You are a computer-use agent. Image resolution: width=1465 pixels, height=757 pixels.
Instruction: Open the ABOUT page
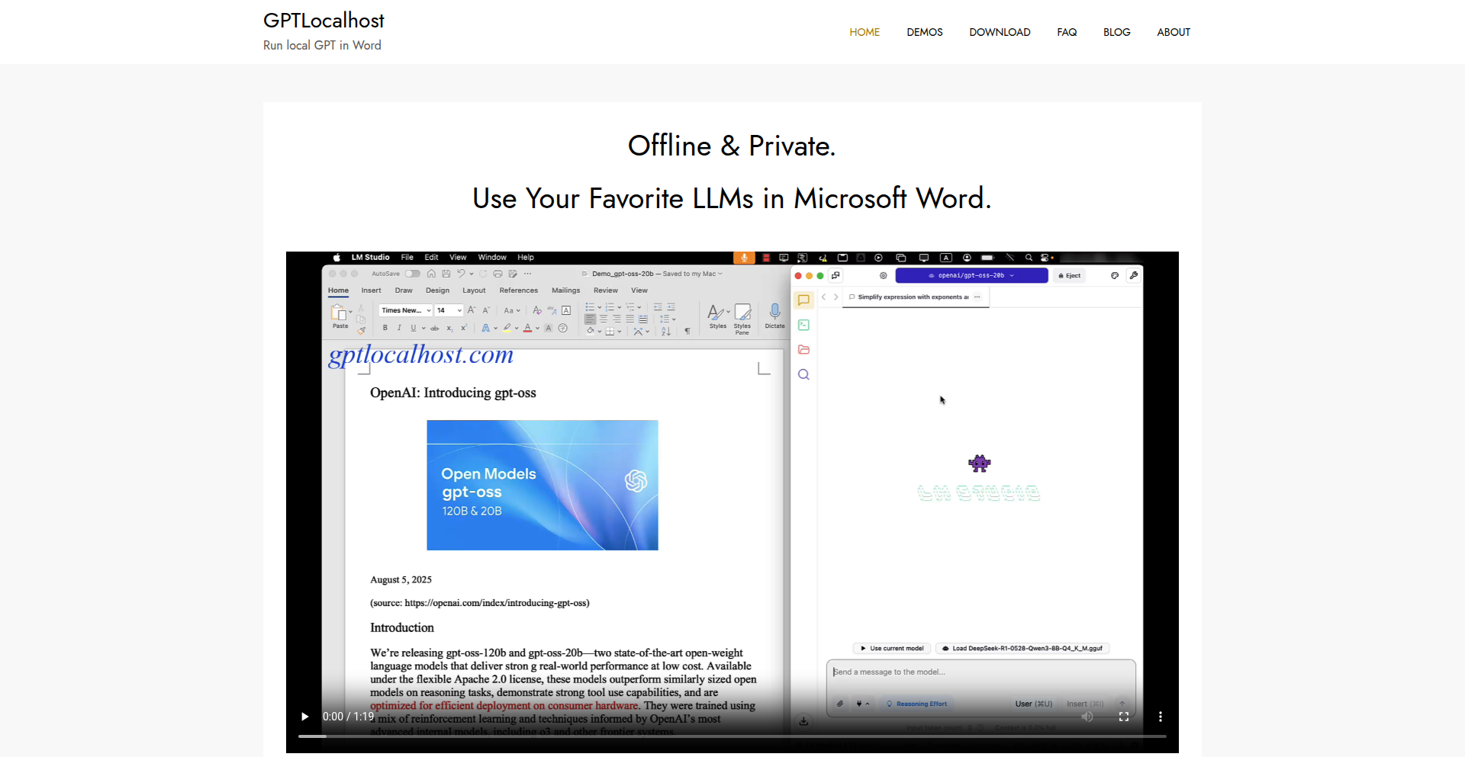click(x=1174, y=32)
